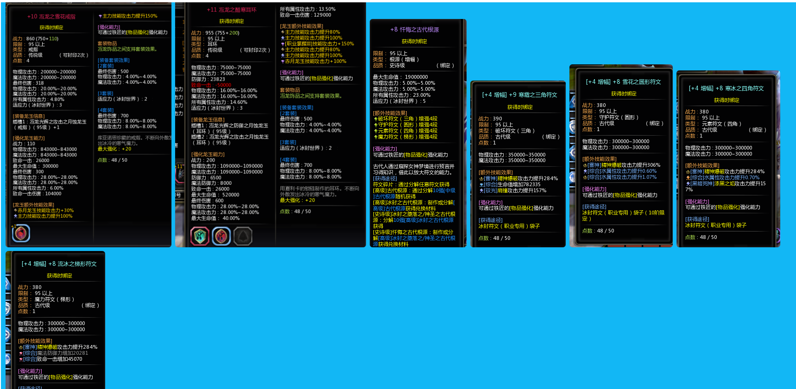Select the +10 沍龙之雪花戒指 title

(x=51, y=17)
